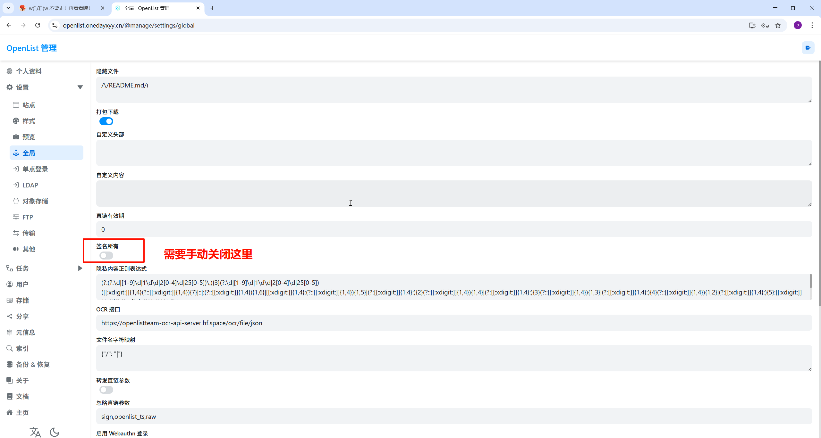Expand the 任务 section arrow

tap(80, 268)
